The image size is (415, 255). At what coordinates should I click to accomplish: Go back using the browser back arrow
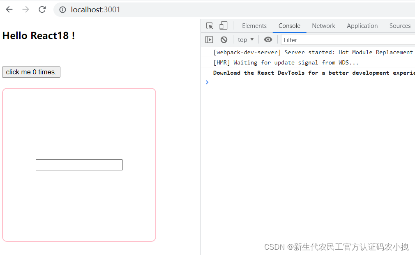click(9, 9)
